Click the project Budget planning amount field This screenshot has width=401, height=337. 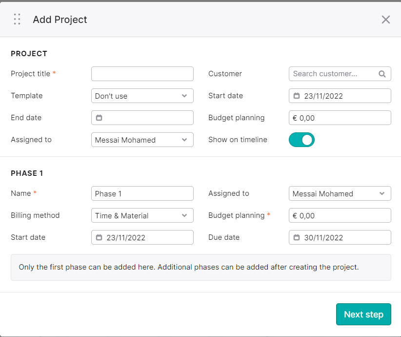click(x=340, y=118)
